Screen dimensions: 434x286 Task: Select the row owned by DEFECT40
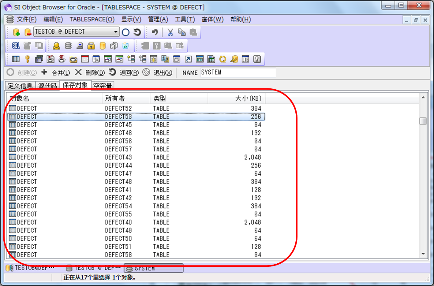(x=136, y=222)
